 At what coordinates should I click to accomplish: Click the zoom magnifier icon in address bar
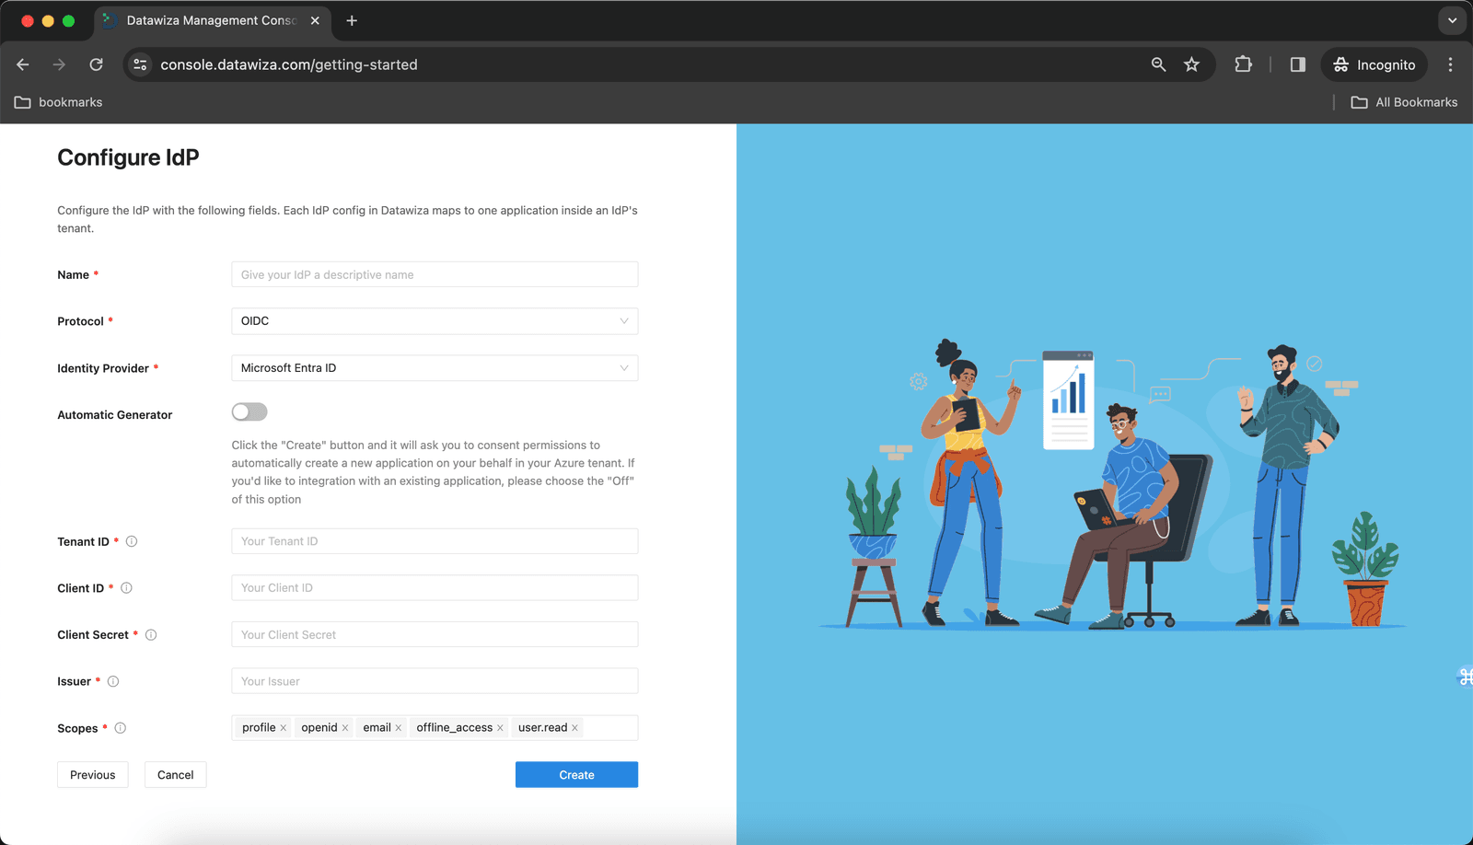pos(1158,64)
